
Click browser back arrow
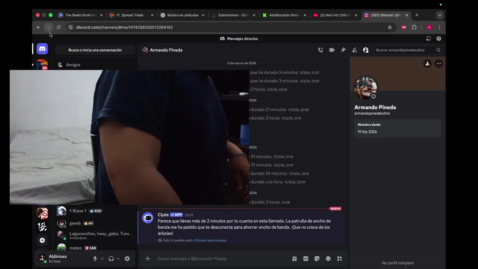click(38, 27)
